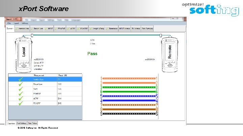This screenshot has width=243, height=136.
Task: Click the green dashed wire for pin 3
Action: coord(129,87)
